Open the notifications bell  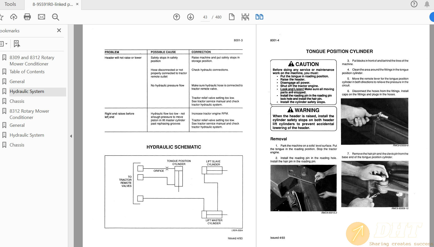click(x=427, y=4)
